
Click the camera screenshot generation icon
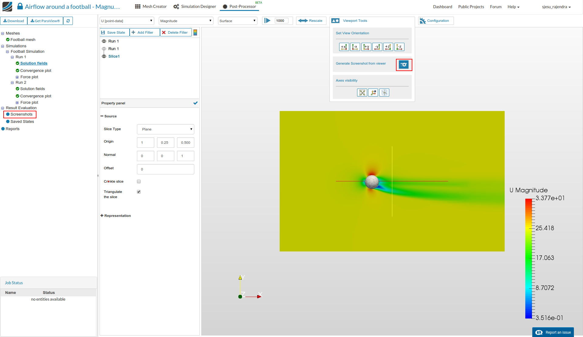click(404, 65)
